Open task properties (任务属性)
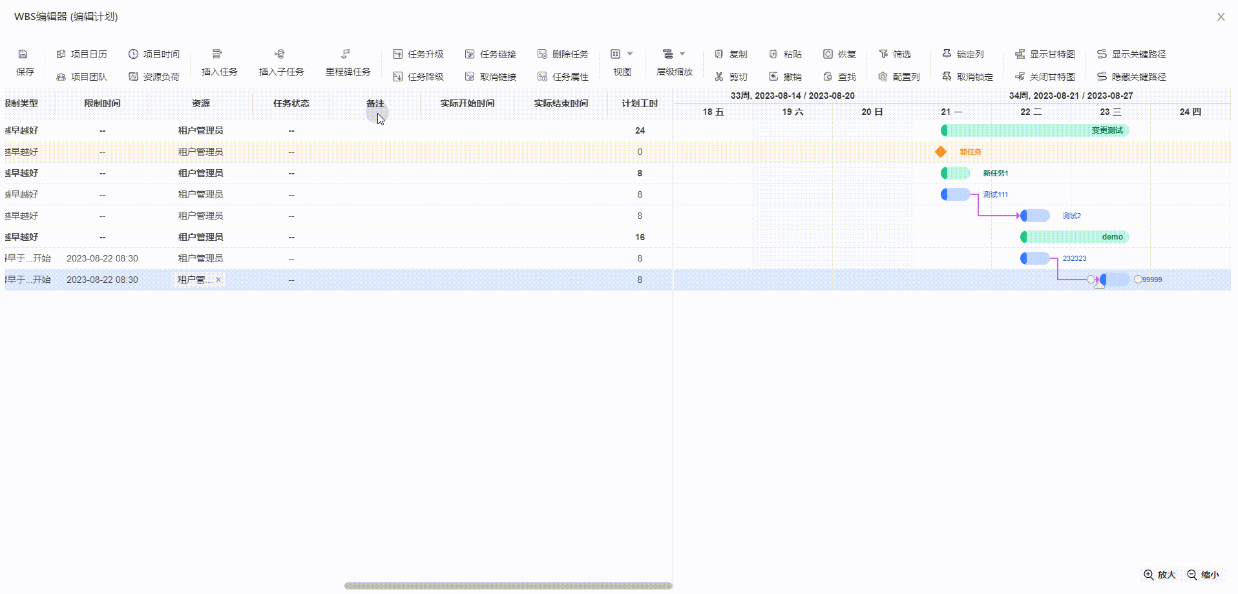The image size is (1238, 594). (x=563, y=77)
